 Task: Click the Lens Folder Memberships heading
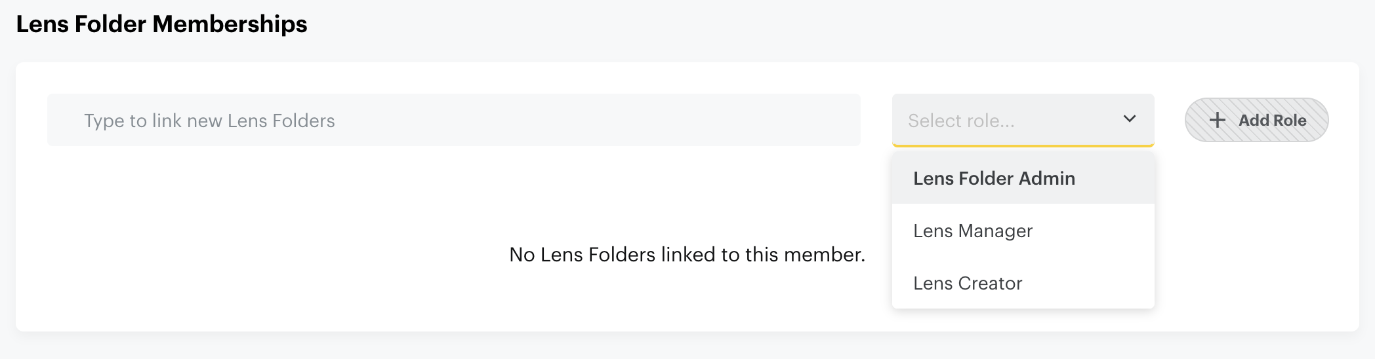(x=161, y=24)
